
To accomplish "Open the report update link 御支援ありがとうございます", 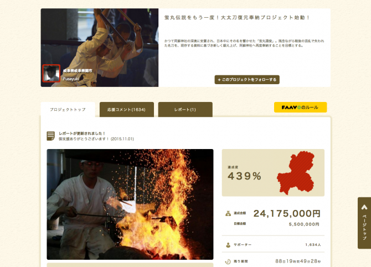I will [x=96, y=139].
